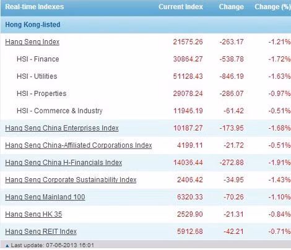Open the Hang Seng Mainland 100 link
Viewport: 291px width, 250px height.
pyautogui.click(x=45, y=197)
